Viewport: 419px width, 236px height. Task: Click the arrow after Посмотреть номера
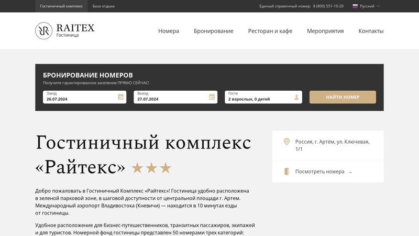350,172
